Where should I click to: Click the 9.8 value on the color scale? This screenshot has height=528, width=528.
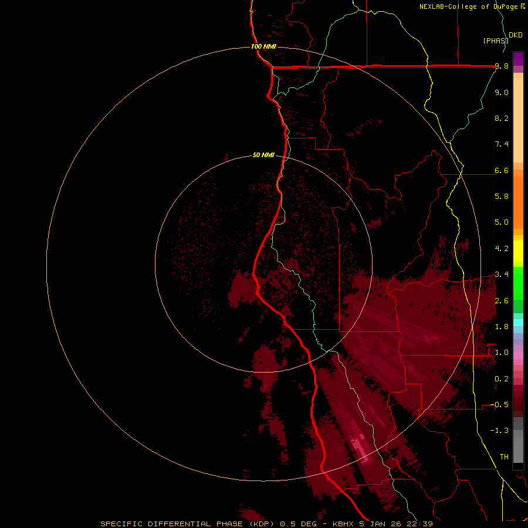click(502, 66)
